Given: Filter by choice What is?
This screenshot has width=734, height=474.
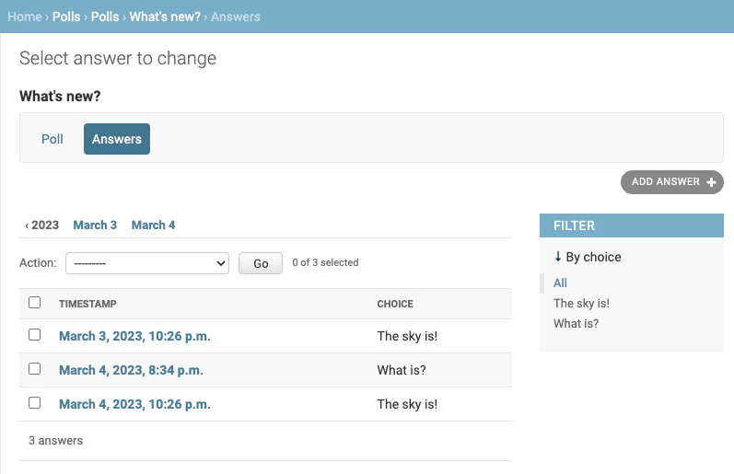Looking at the screenshot, I should point(576,323).
